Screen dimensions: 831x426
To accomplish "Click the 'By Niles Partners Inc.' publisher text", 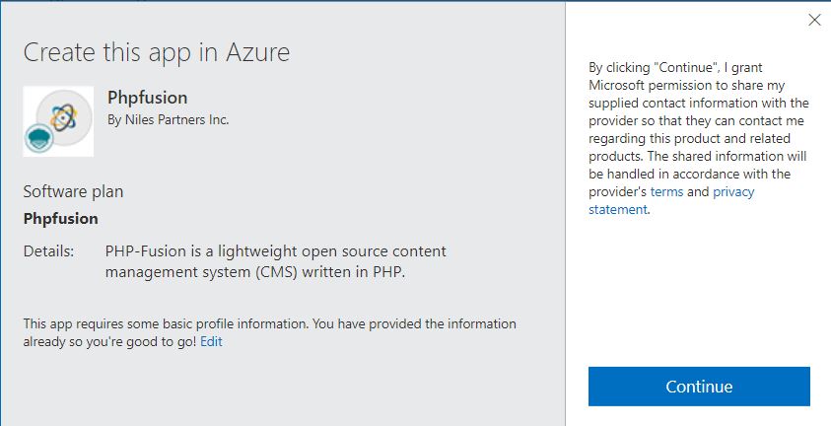I will pyautogui.click(x=168, y=120).
